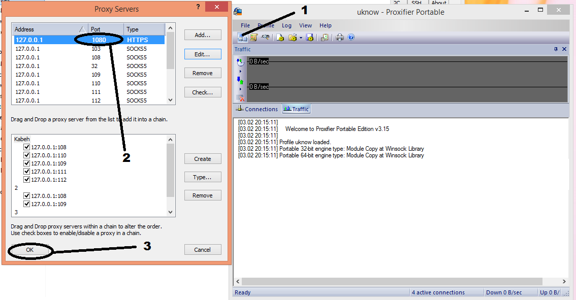Select the proxy row with port 32
Viewport: 576px width, 300px height.
point(89,65)
